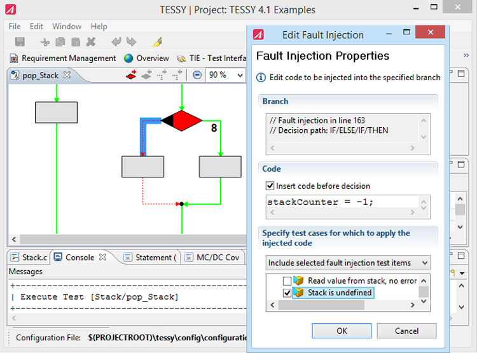Click the Delete X icon in the toolbar
Viewport: 477px width, 353px height.
pos(91,42)
